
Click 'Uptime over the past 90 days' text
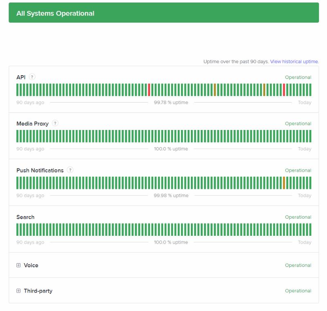tap(236, 61)
